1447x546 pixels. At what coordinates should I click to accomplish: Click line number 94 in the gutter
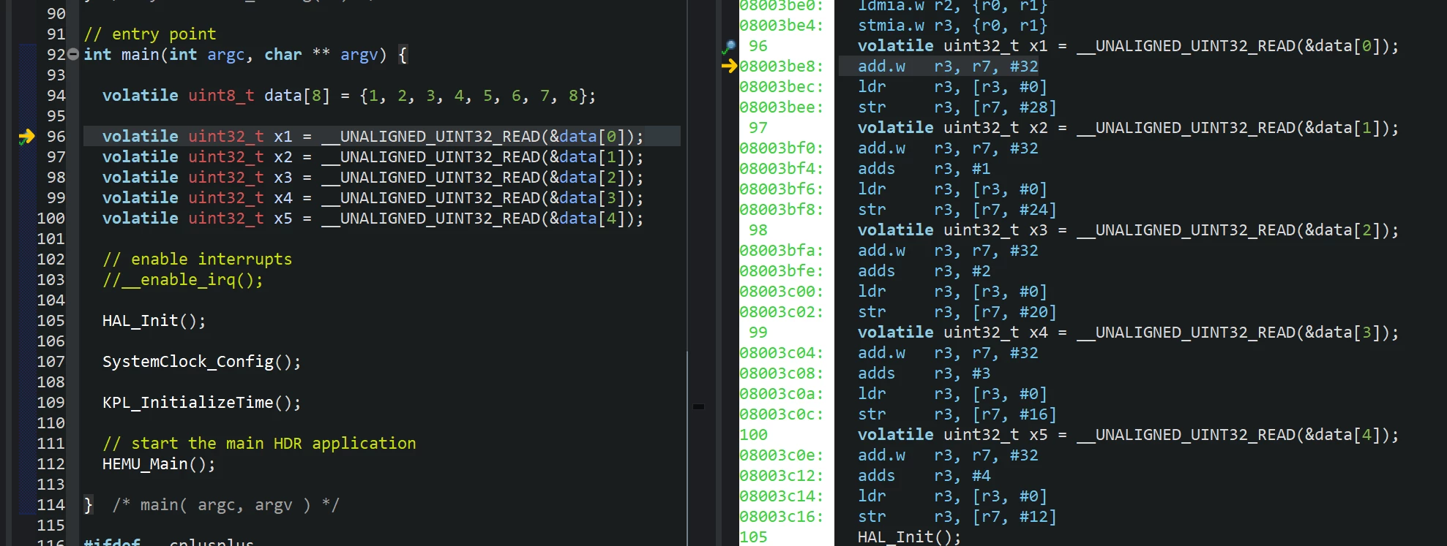click(56, 96)
